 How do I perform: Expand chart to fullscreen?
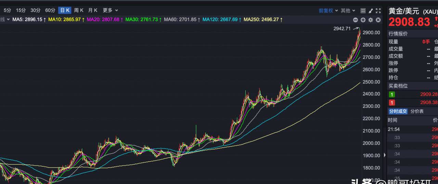378,11
